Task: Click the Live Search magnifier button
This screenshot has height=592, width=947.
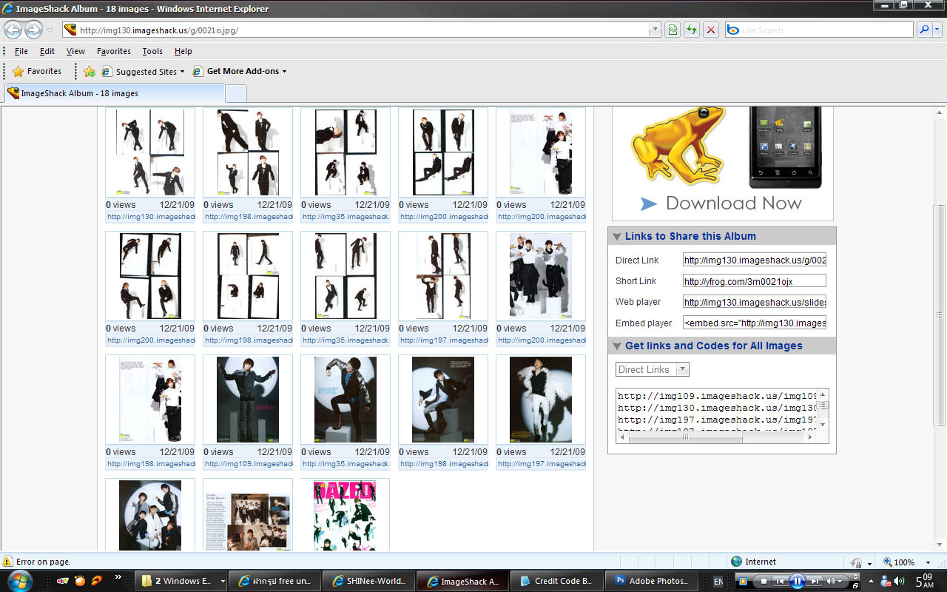Action: pyautogui.click(x=924, y=30)
